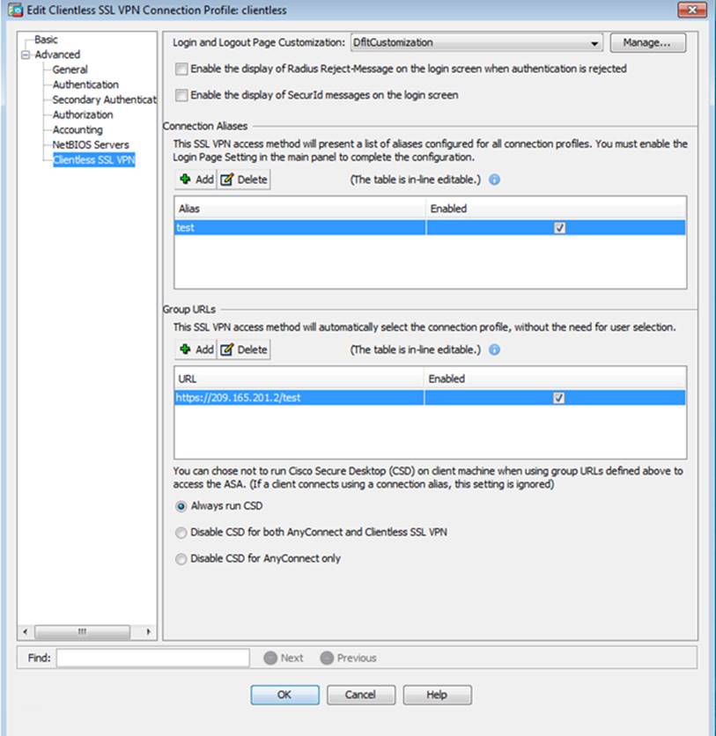Delete the selected Group URL
Screen dimensions: 716x736
click(x=243, y=350)
